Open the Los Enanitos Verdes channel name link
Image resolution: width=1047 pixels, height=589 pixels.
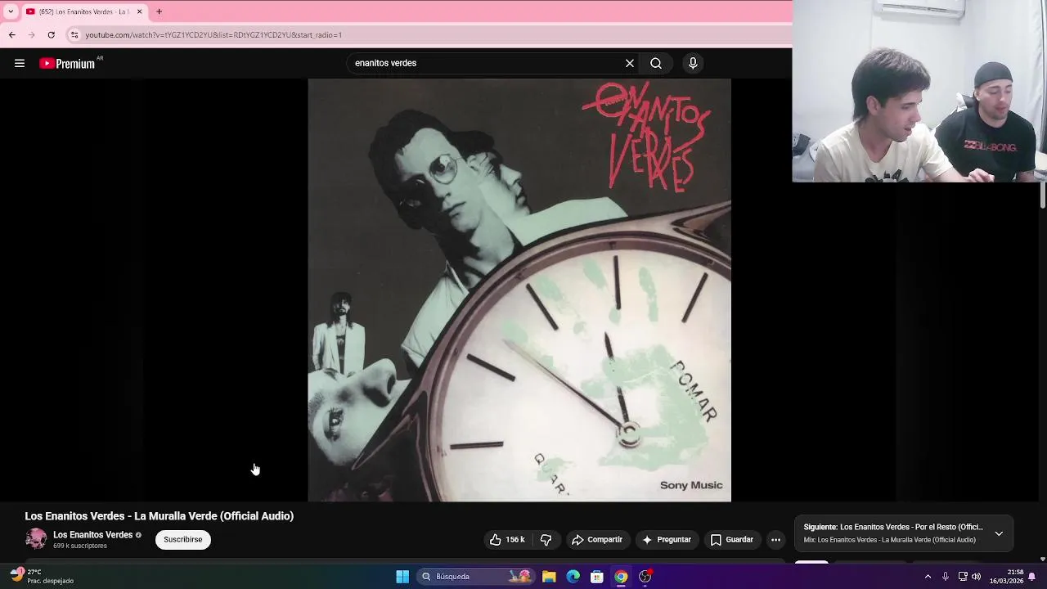point(92,535)
